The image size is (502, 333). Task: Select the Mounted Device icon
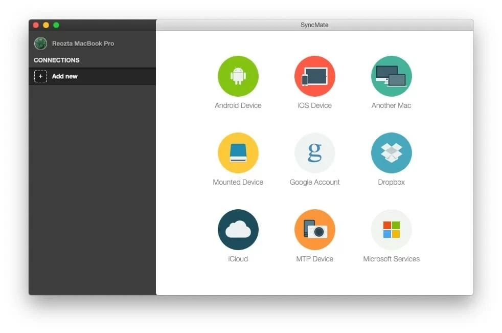pyautogui.click(x=238, y=153)
